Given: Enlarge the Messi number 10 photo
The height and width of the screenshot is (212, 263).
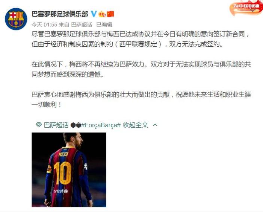Looking at the screenshot, I should coord(69,169).
